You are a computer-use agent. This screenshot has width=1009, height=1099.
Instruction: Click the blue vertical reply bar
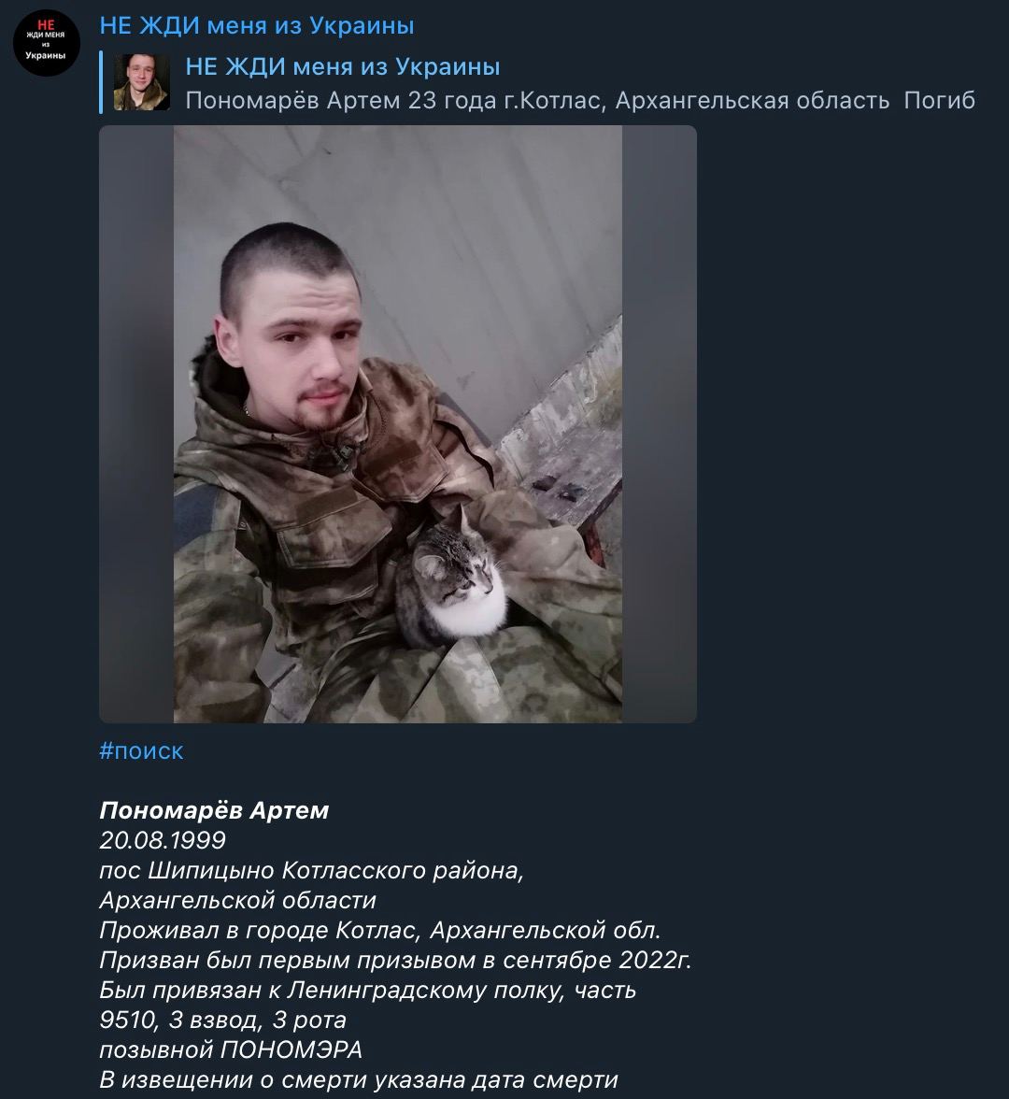tap(102, 82)
